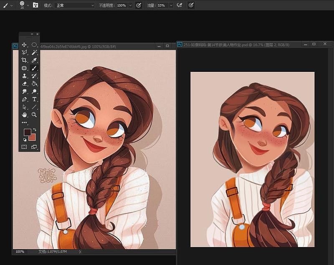
Task: Select the Brush tool in the toolbox
Action: 34,68
